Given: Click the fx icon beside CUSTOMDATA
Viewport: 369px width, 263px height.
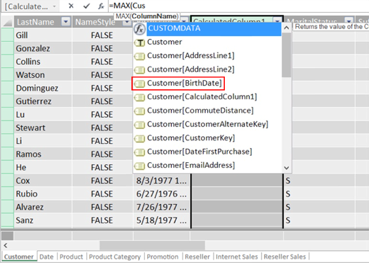Looking at the screenshot, I should click(140, 29).
